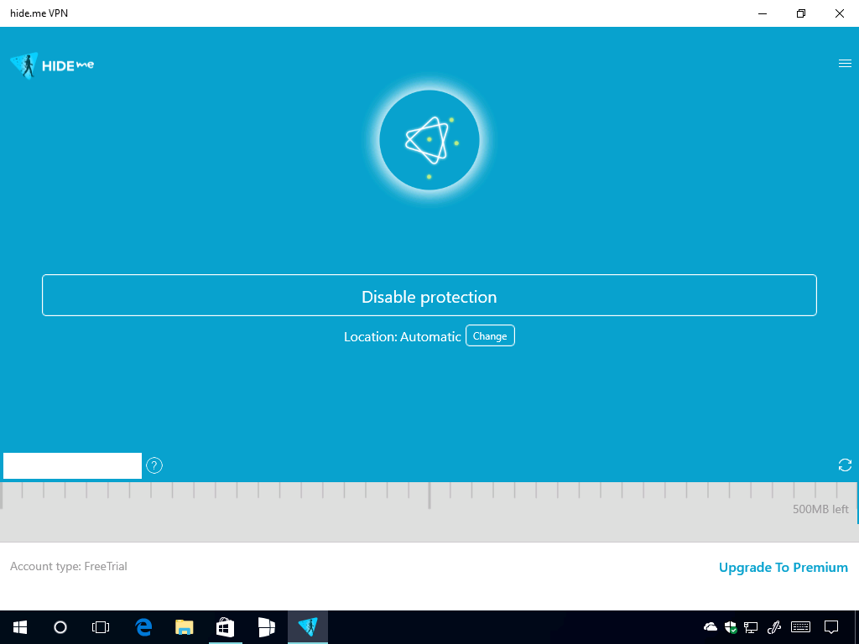This screenshot has height=644, width=859.
Task: Click the circular connection status icon
Action: tap(429, 140)
